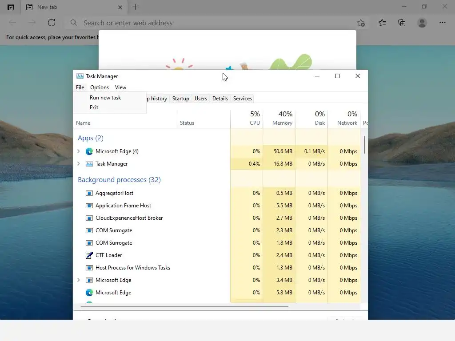Click the 0.1 MB/s disk cell
This screenshot has width=455, height=341.
point(311,151)
